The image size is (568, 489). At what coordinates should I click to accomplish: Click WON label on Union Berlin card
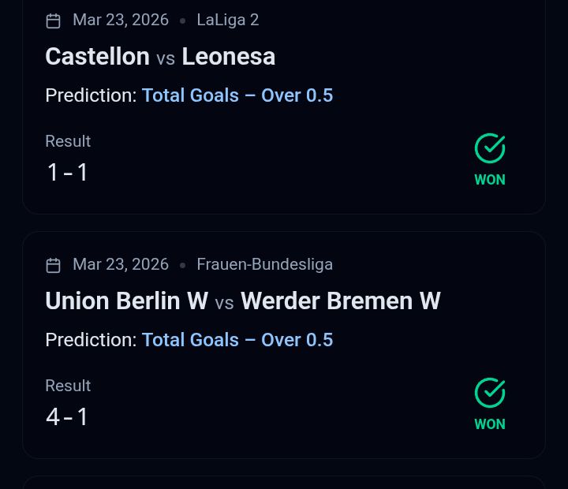click(x=490, y=424)
